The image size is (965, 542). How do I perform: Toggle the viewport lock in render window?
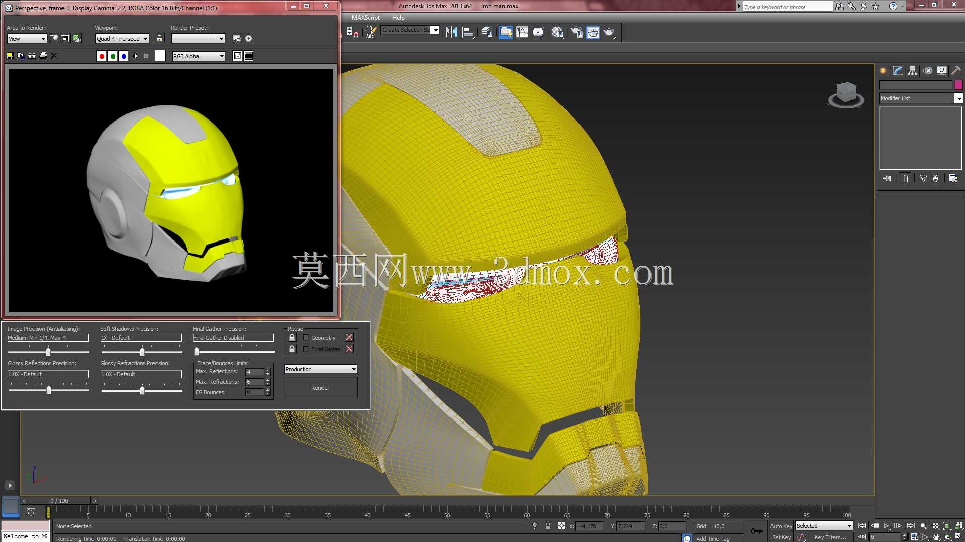[160, 38]
